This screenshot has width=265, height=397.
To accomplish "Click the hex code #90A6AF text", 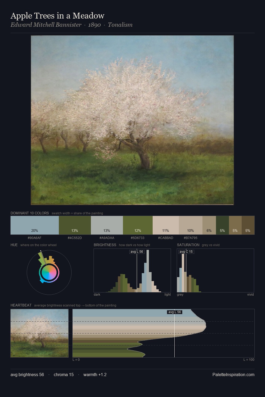I will (x=35, y=238).
